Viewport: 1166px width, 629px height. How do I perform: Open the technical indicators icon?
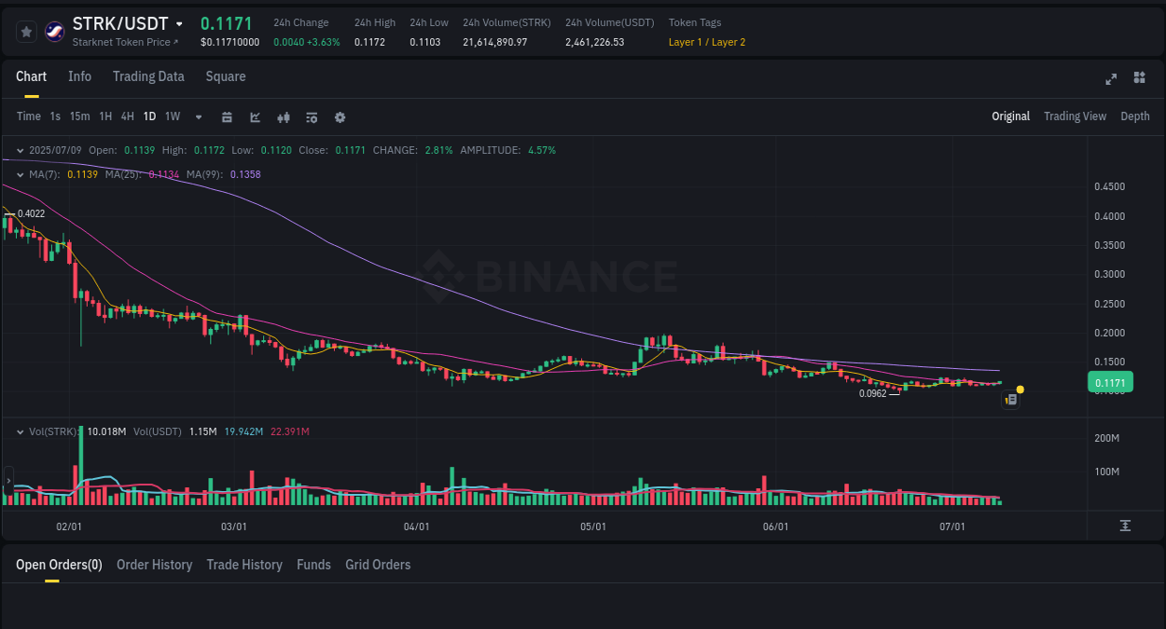tap(255, 116)
